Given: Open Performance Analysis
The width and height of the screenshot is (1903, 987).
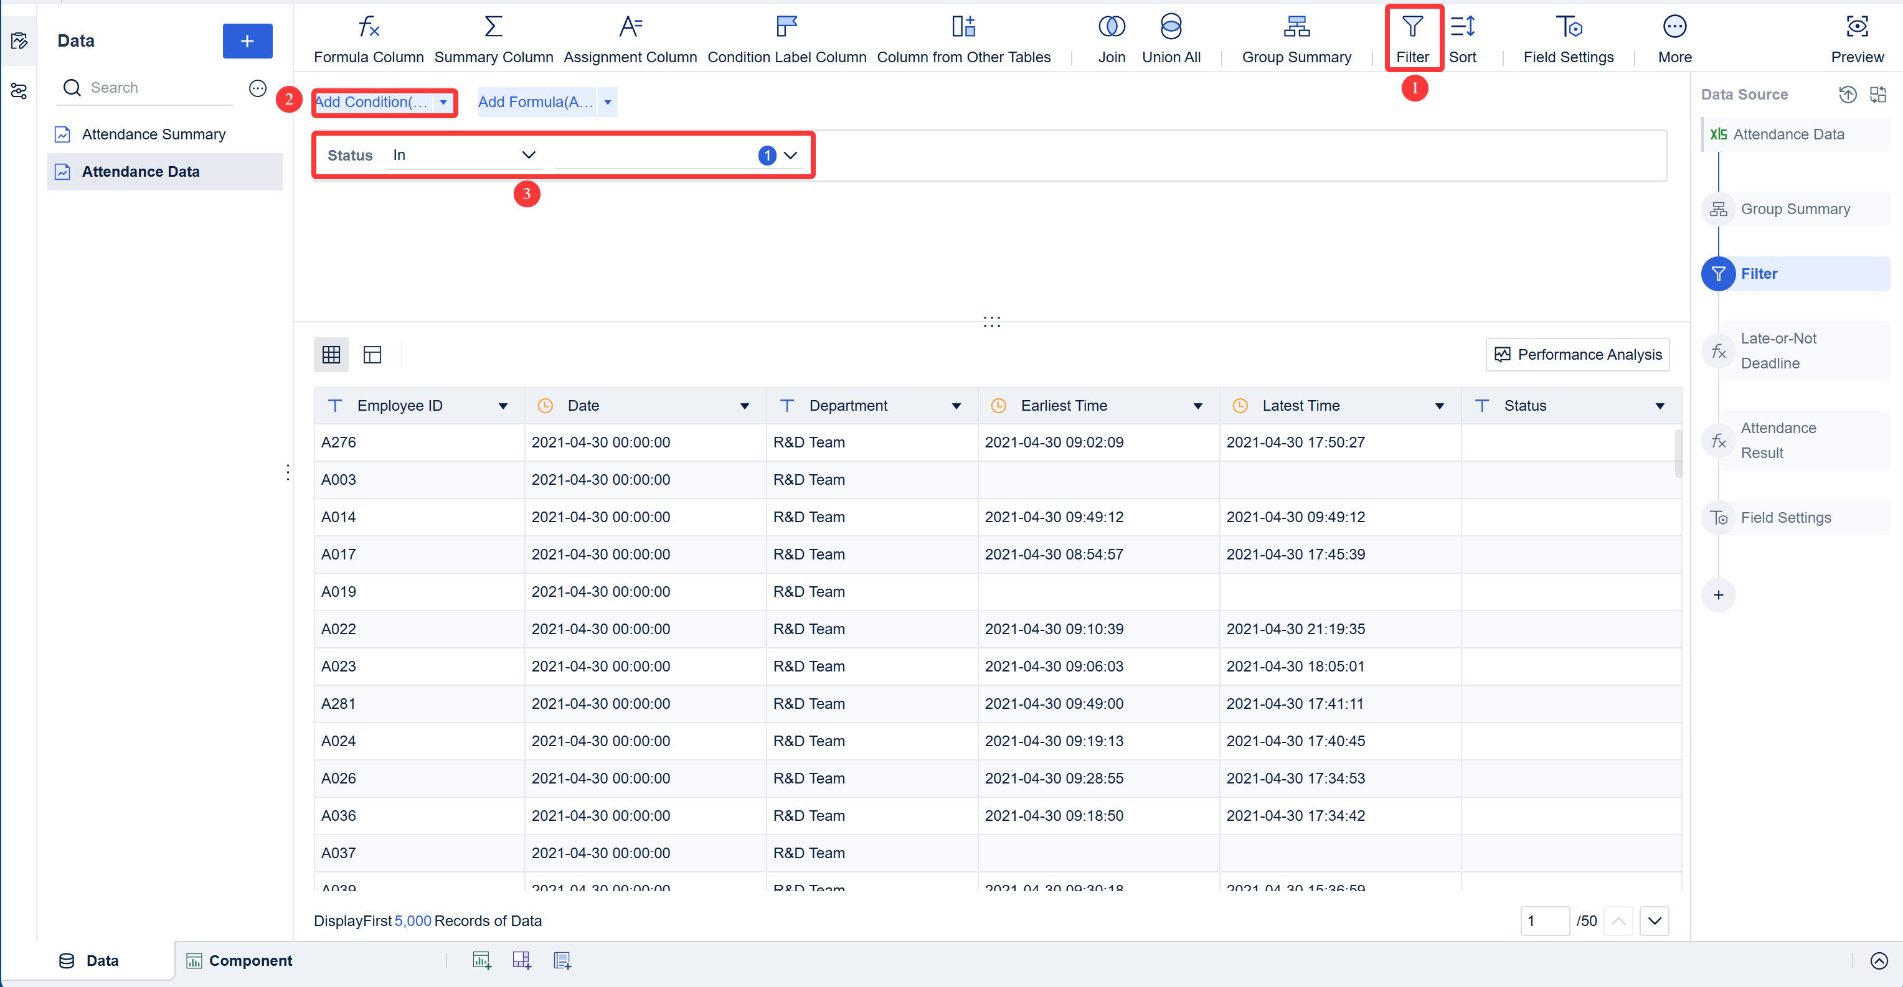Looking at the screenshot, I should click(1577, 354).
